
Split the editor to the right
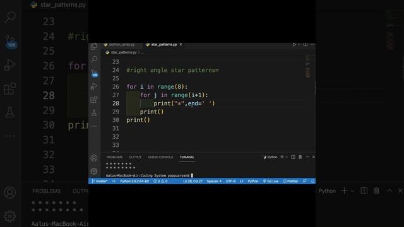306,45
